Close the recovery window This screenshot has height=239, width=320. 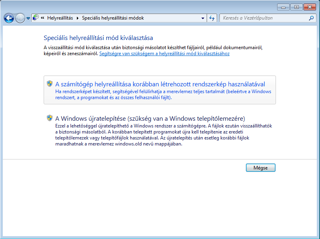click(310, 7)
